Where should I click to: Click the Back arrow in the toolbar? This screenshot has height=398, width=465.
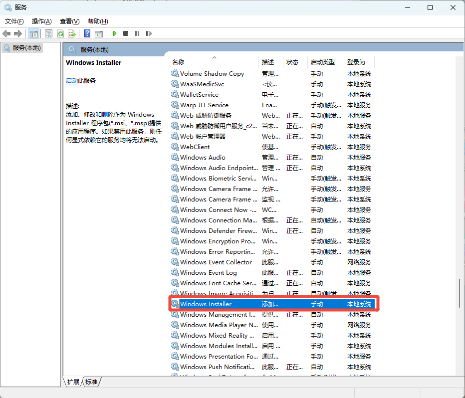click(6, 33)
